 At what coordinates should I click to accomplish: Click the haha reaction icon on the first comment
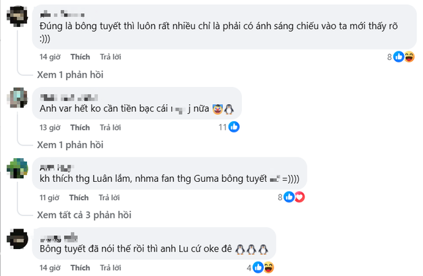click(x=409, y=57)
